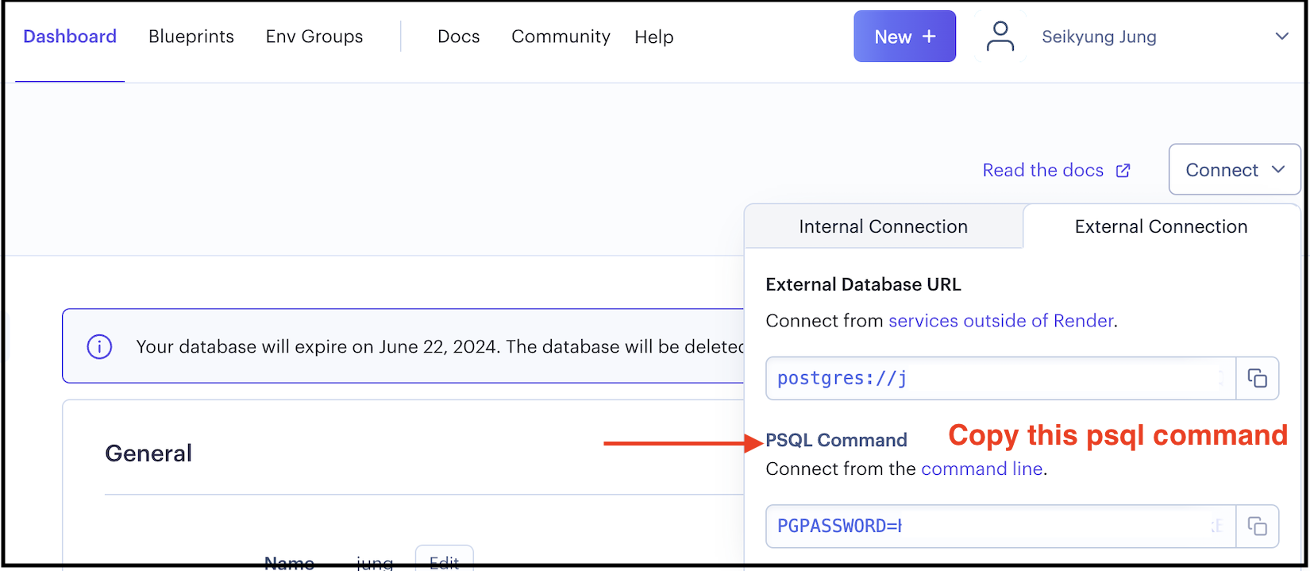Image resolution: width=1310 pixels, height=571 pixels.
Task: Expand the Seikyung Jung account menu
Action: point(1281,37)
